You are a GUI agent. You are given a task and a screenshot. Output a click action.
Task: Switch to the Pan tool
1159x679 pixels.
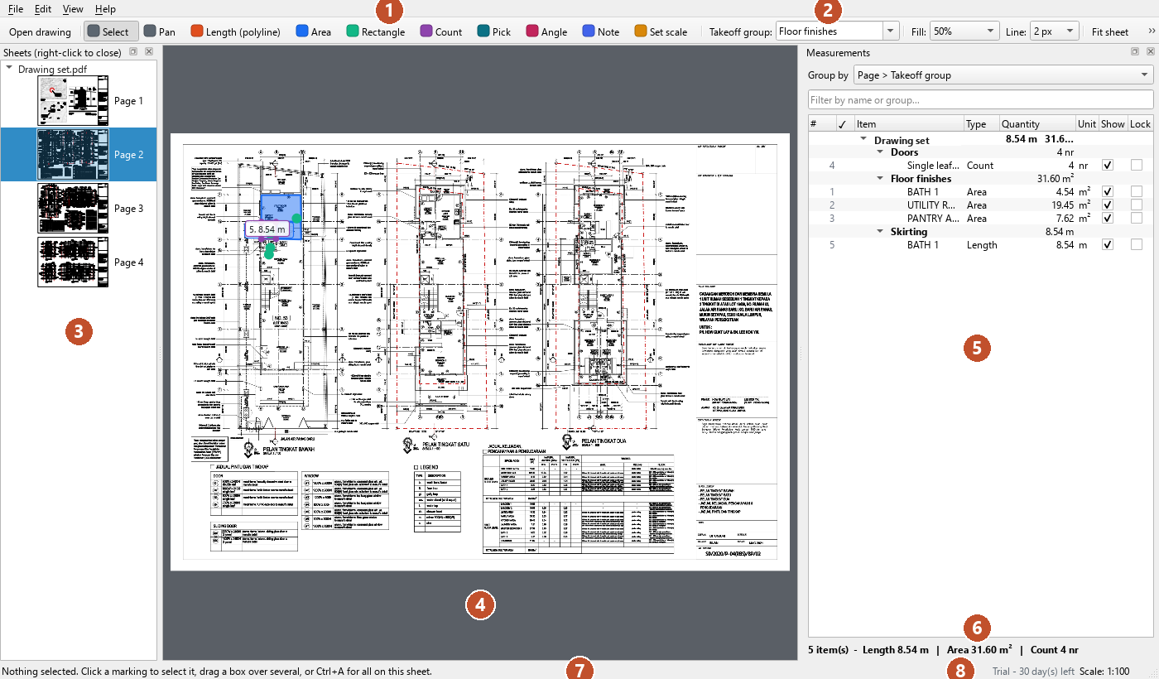point(160,32)
